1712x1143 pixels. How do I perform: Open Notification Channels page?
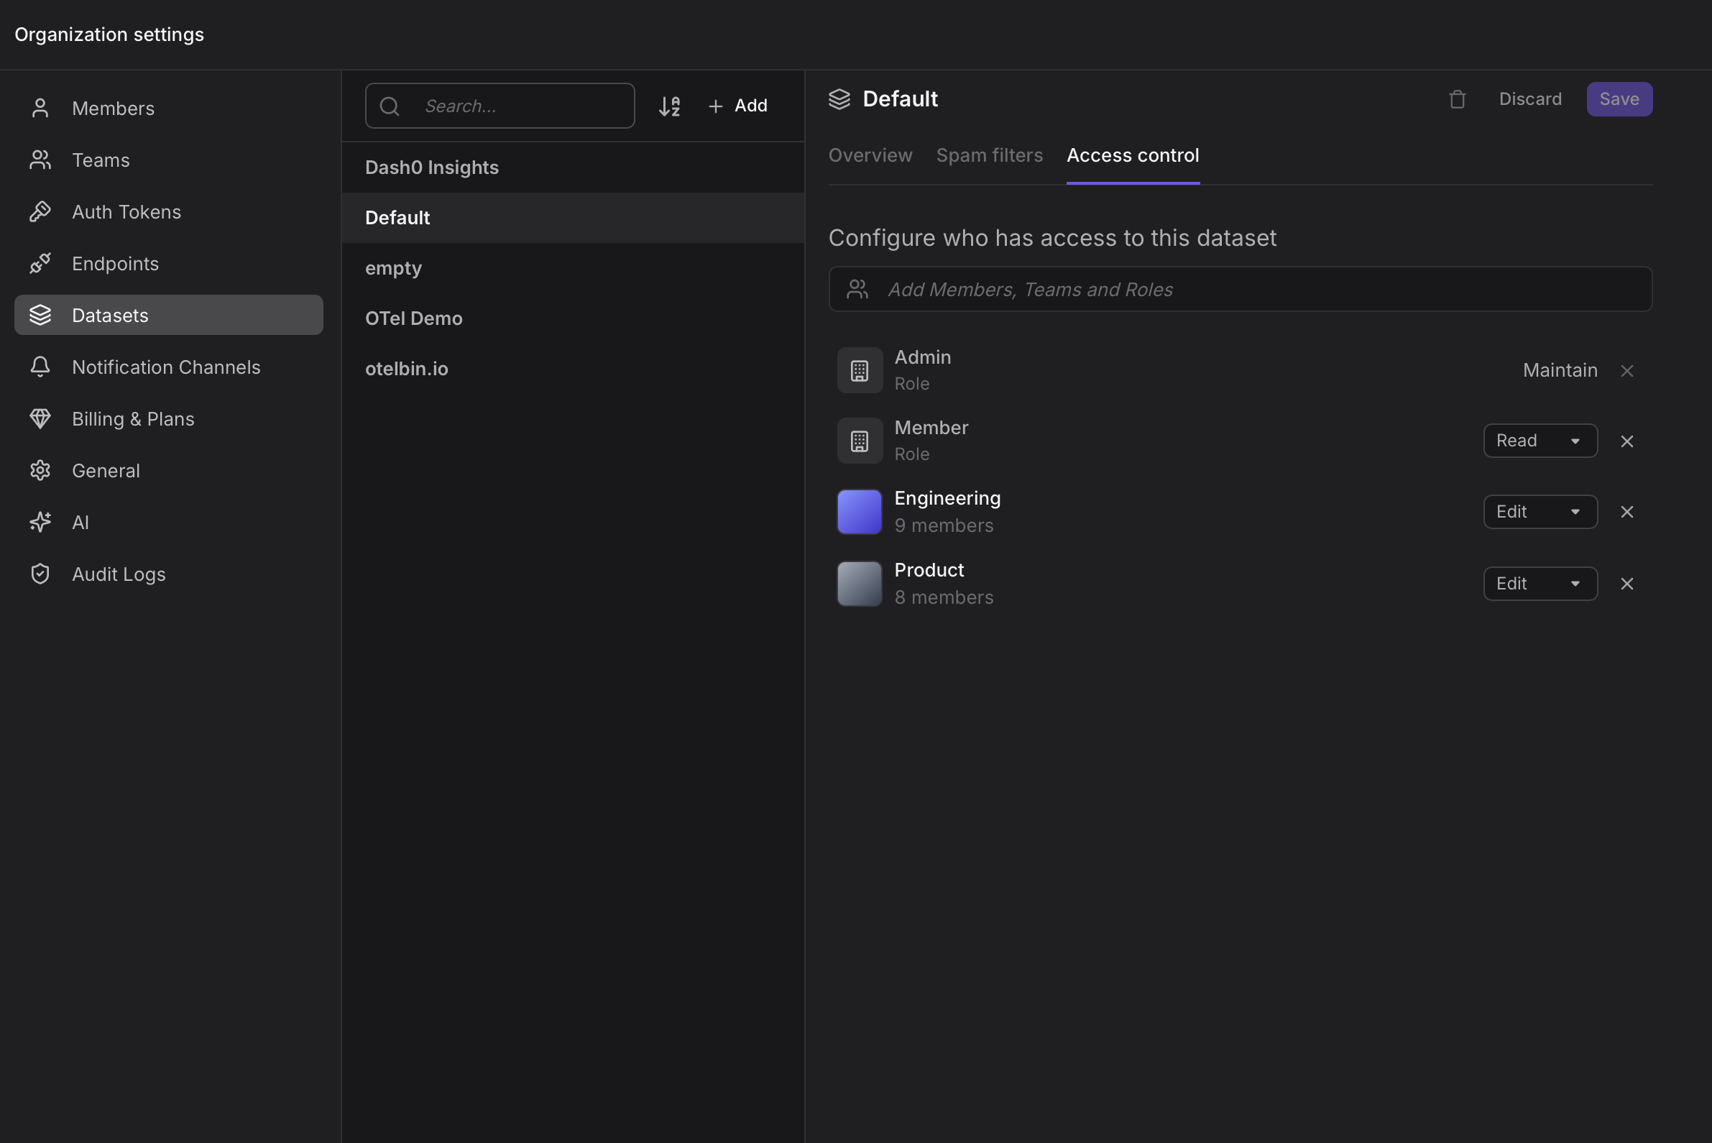coord(166,367)
